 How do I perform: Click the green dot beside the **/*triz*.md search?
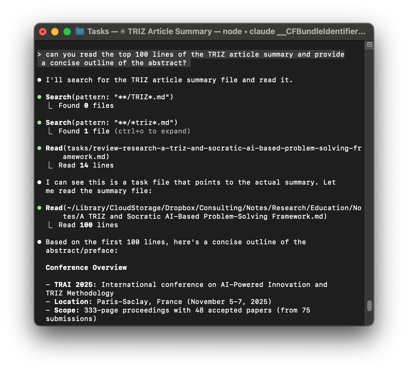[x=40, y=122]
